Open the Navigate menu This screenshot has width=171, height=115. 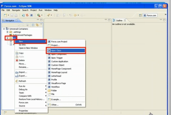click(x=16, y=10)
